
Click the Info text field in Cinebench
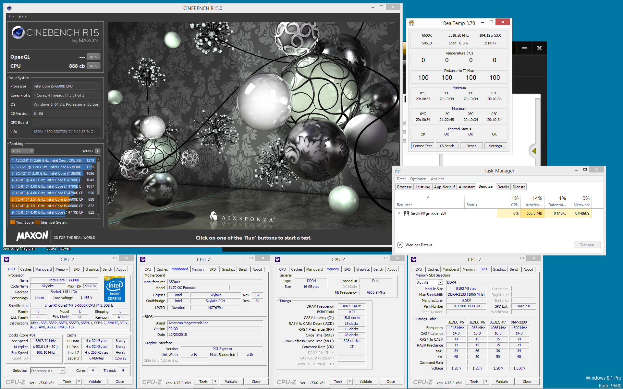coord(66,132)
